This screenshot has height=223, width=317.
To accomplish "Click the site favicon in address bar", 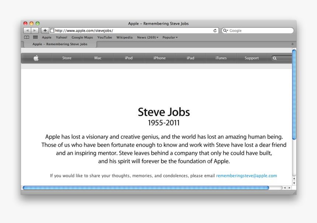I will click(52, 31).
